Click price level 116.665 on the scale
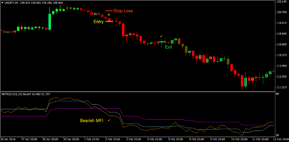Viewport: 289px width, 142px height. pos(282,44)
